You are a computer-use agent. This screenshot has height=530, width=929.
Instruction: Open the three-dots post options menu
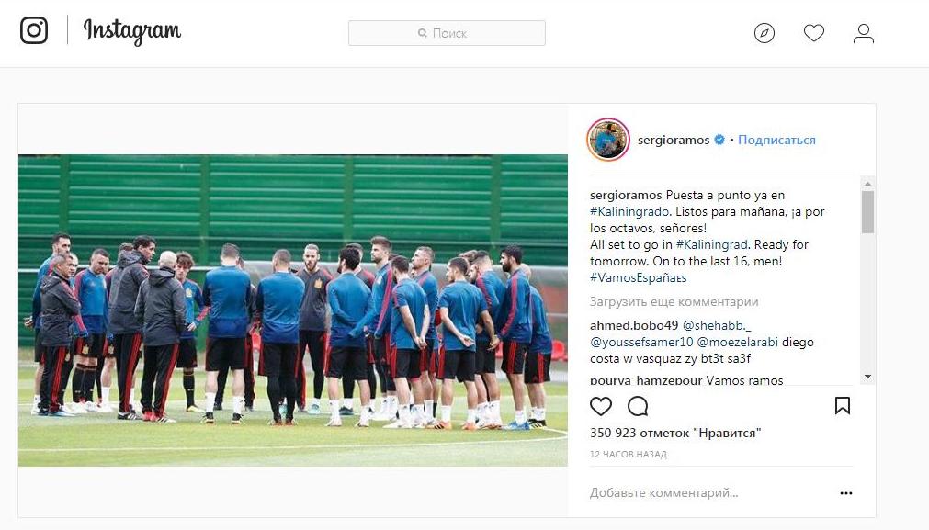(846, 492)
